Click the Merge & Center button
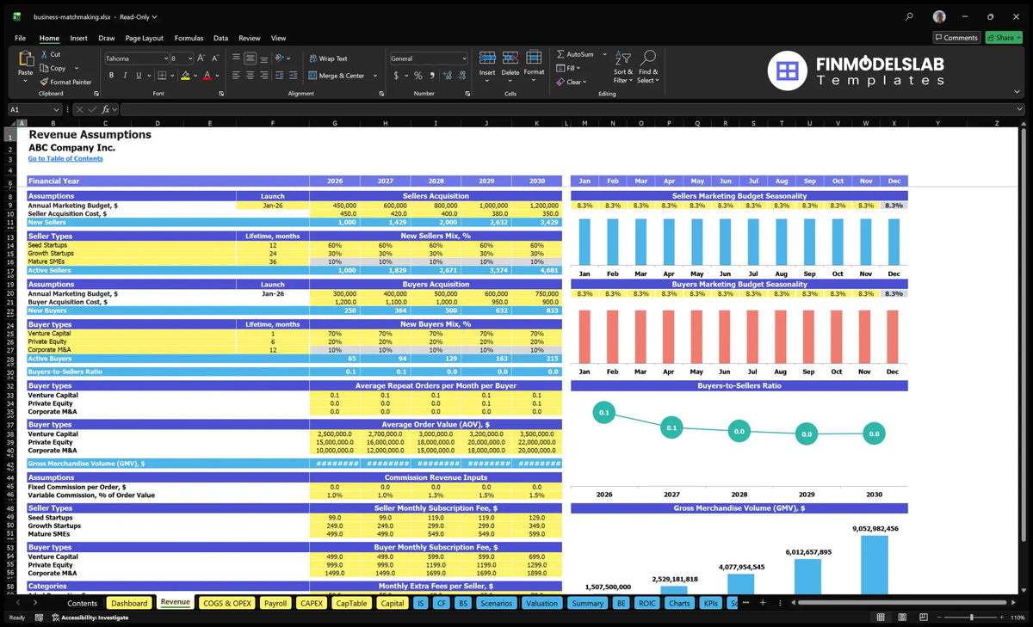This screenshot has width=1033, height=627. point(336,76)
